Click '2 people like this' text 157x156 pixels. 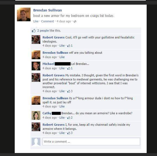point(49,31)
